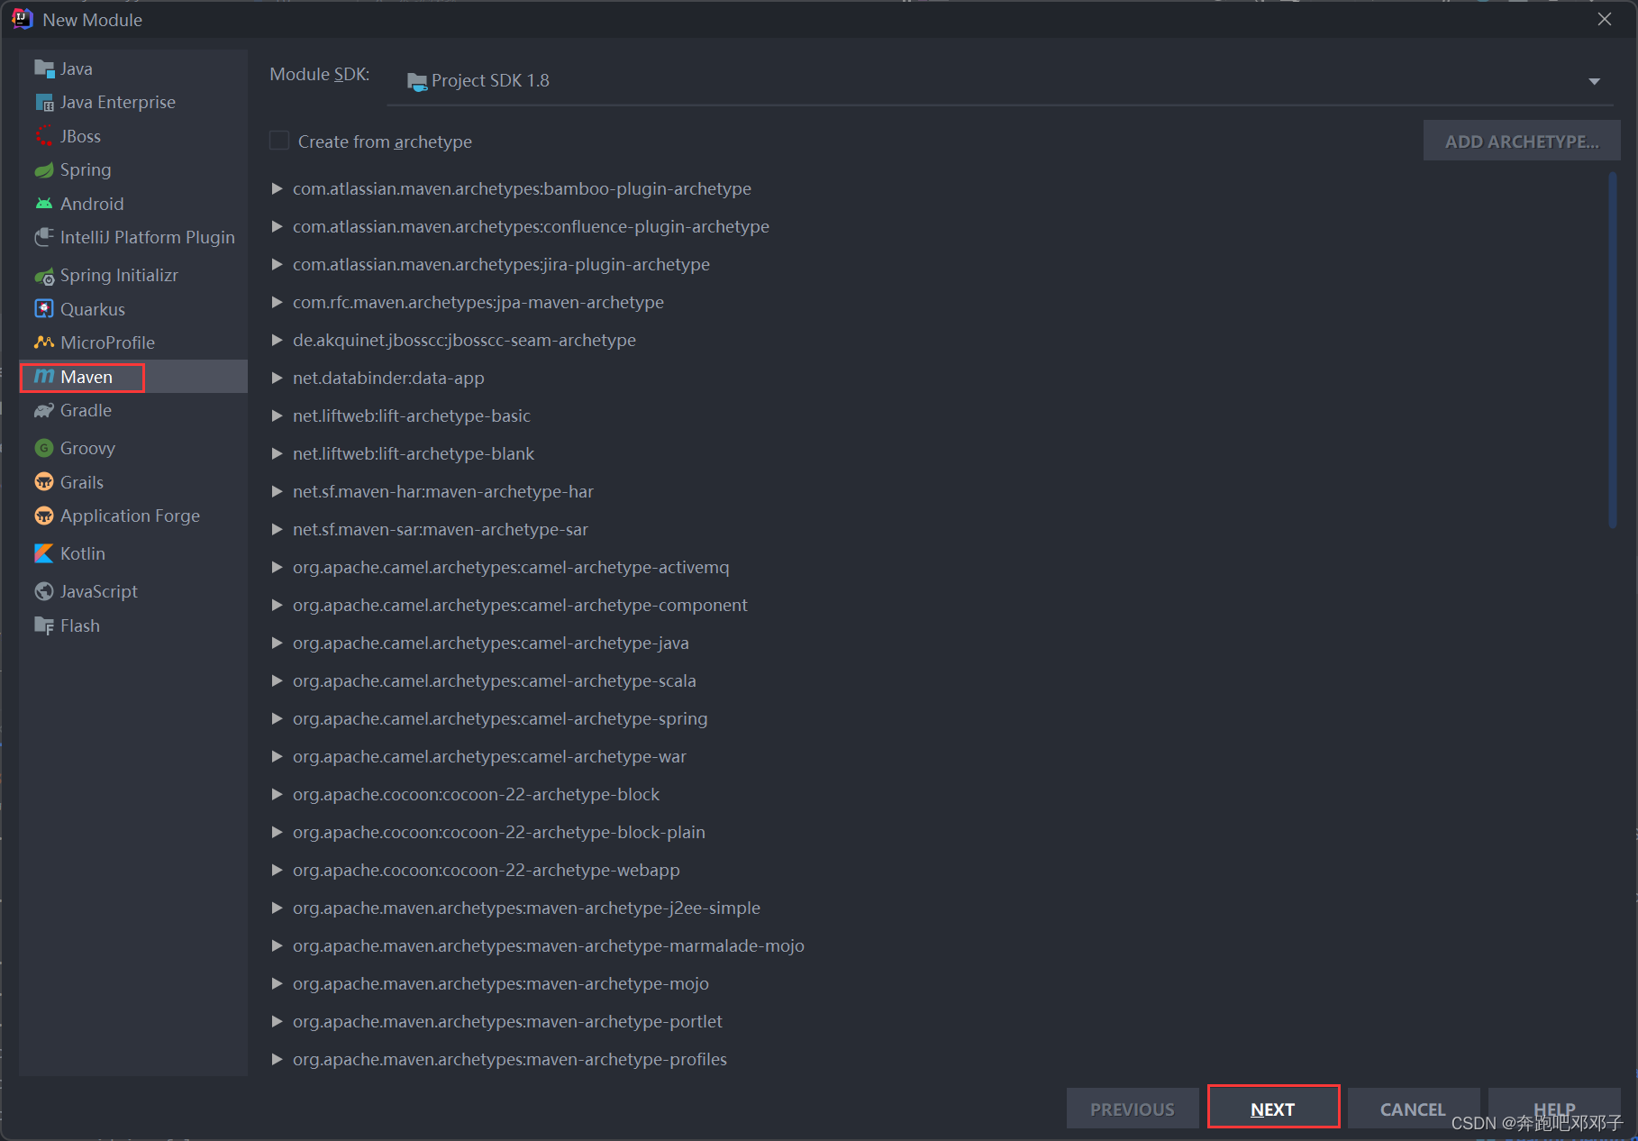Expand lift-archetype-basic node
The width and height of the screenshot is (1638, 1141).
(278, 415)
